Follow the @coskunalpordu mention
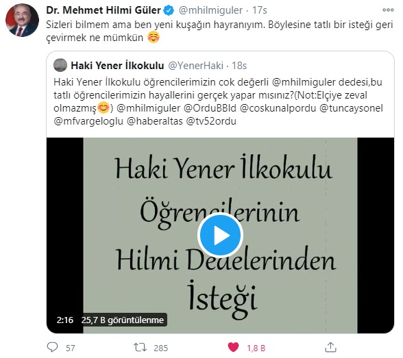 (278, 108)
